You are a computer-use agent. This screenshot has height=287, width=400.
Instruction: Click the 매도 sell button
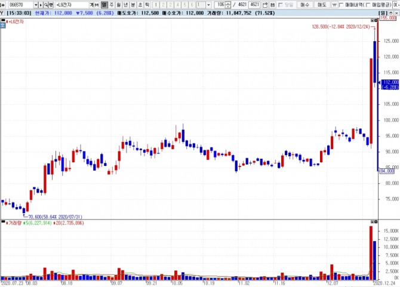(x=322, y=5)
